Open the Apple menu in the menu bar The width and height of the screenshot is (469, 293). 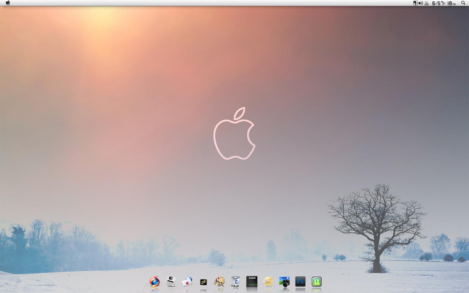click(8, 3)
